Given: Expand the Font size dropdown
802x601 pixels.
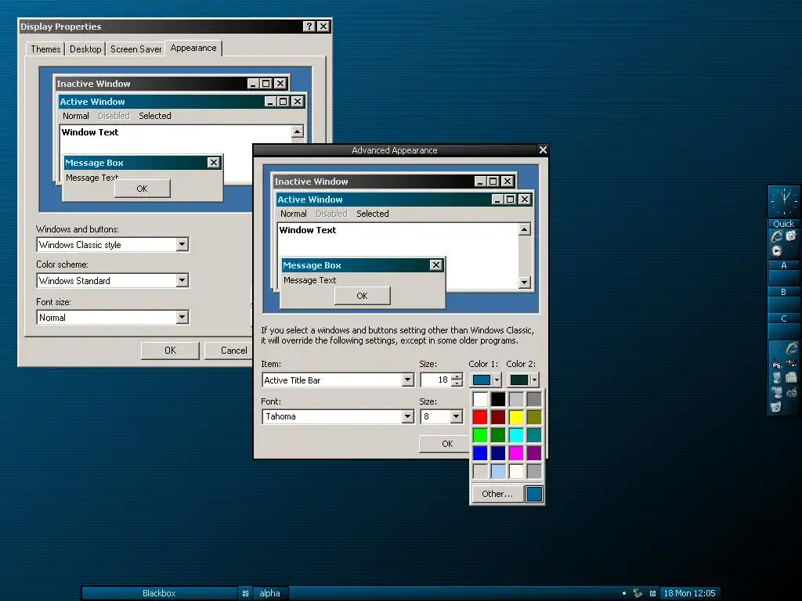Looking at the screenshot, I should click(x=182, y=318).
